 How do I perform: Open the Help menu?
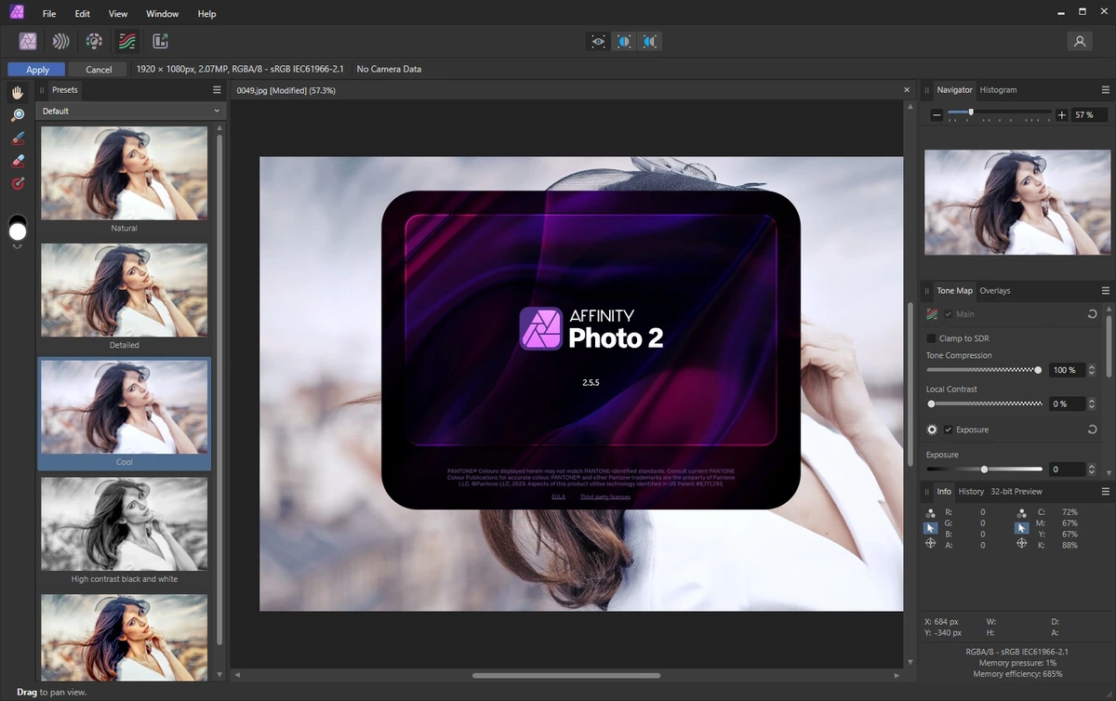[x=207, y=14]
